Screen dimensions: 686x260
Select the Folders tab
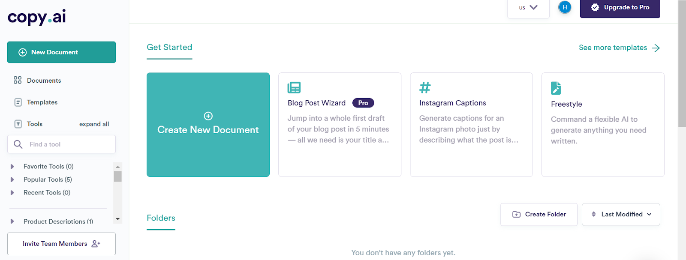point(161,218)
